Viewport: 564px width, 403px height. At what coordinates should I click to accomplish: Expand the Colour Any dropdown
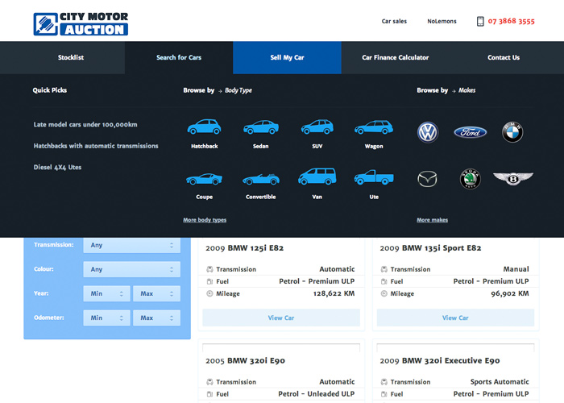131,269
